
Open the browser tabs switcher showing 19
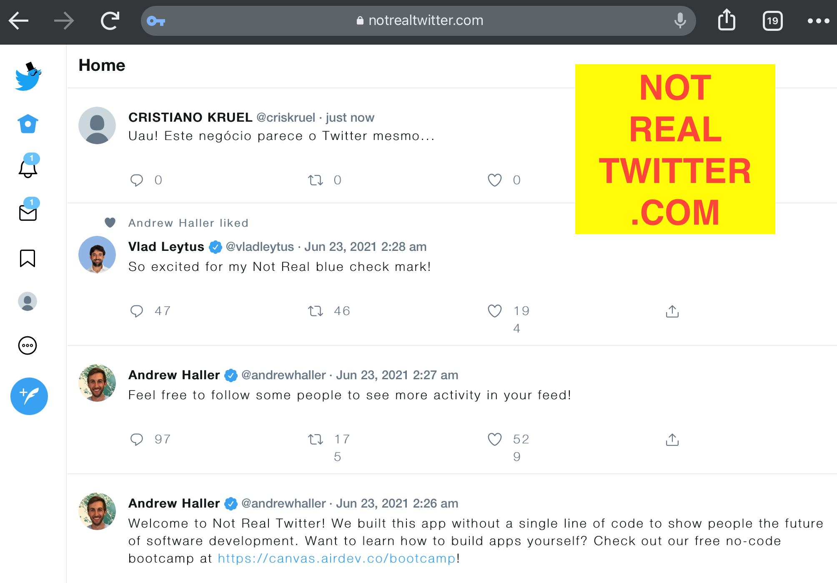772,21
